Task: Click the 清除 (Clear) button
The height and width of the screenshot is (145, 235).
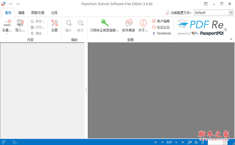Action: tap(36, 33)
